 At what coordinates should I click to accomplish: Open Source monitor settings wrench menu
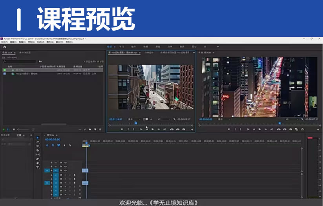[175, 119]
